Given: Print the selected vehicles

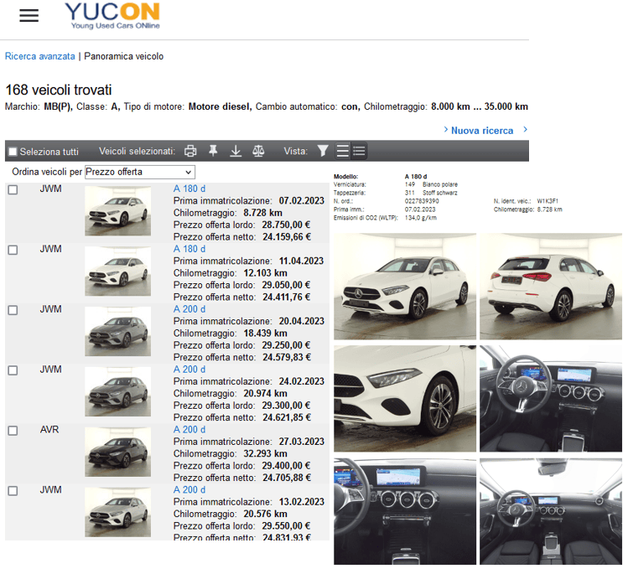Looking at the screenshot, I should (190, 151).
